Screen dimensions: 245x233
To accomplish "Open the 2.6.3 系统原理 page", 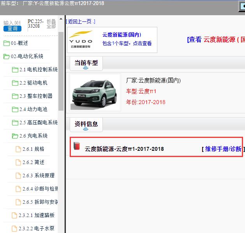I will click(39, 175).
